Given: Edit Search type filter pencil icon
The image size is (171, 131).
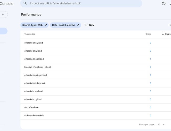Looking at the screenshot, I should [46, 25].
